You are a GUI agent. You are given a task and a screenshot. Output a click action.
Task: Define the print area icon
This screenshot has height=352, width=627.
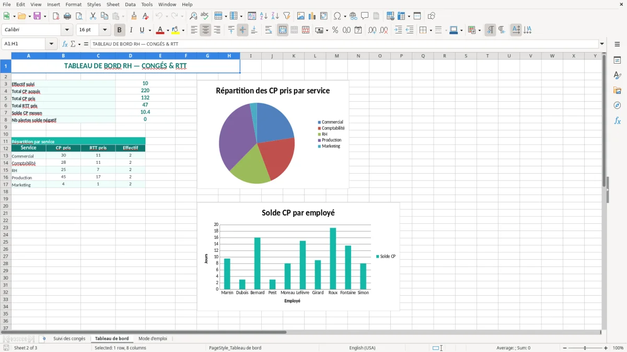(x=390, y=16)
